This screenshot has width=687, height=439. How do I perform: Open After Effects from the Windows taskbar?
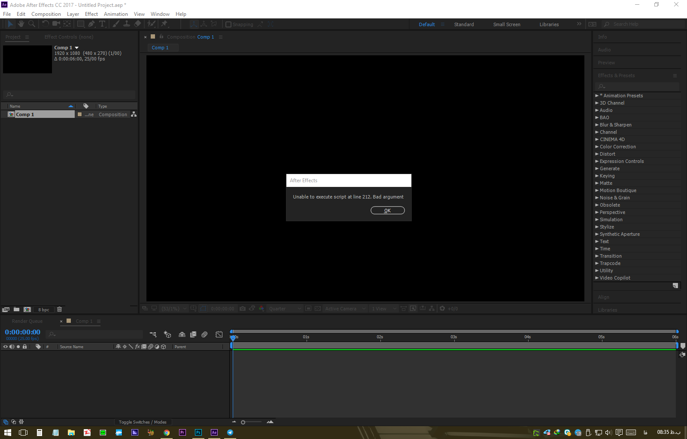214,433
